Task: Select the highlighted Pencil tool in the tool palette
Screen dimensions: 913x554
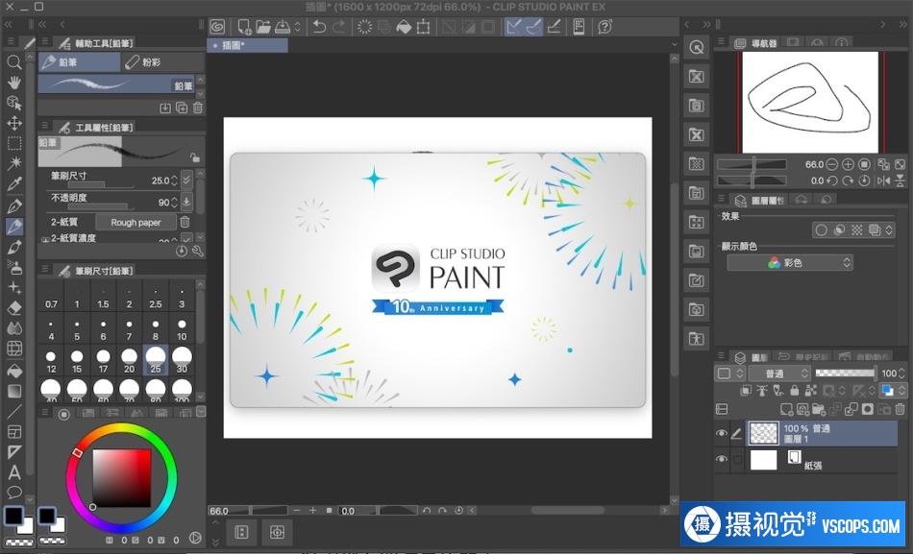Action: tap(14, 226)
